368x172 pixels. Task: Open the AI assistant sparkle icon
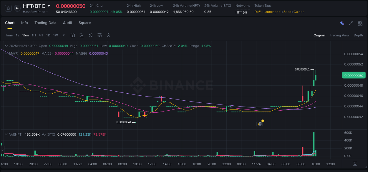342,23
